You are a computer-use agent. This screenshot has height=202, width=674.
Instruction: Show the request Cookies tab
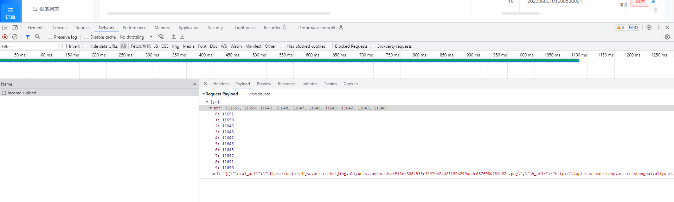coord(351,84)
